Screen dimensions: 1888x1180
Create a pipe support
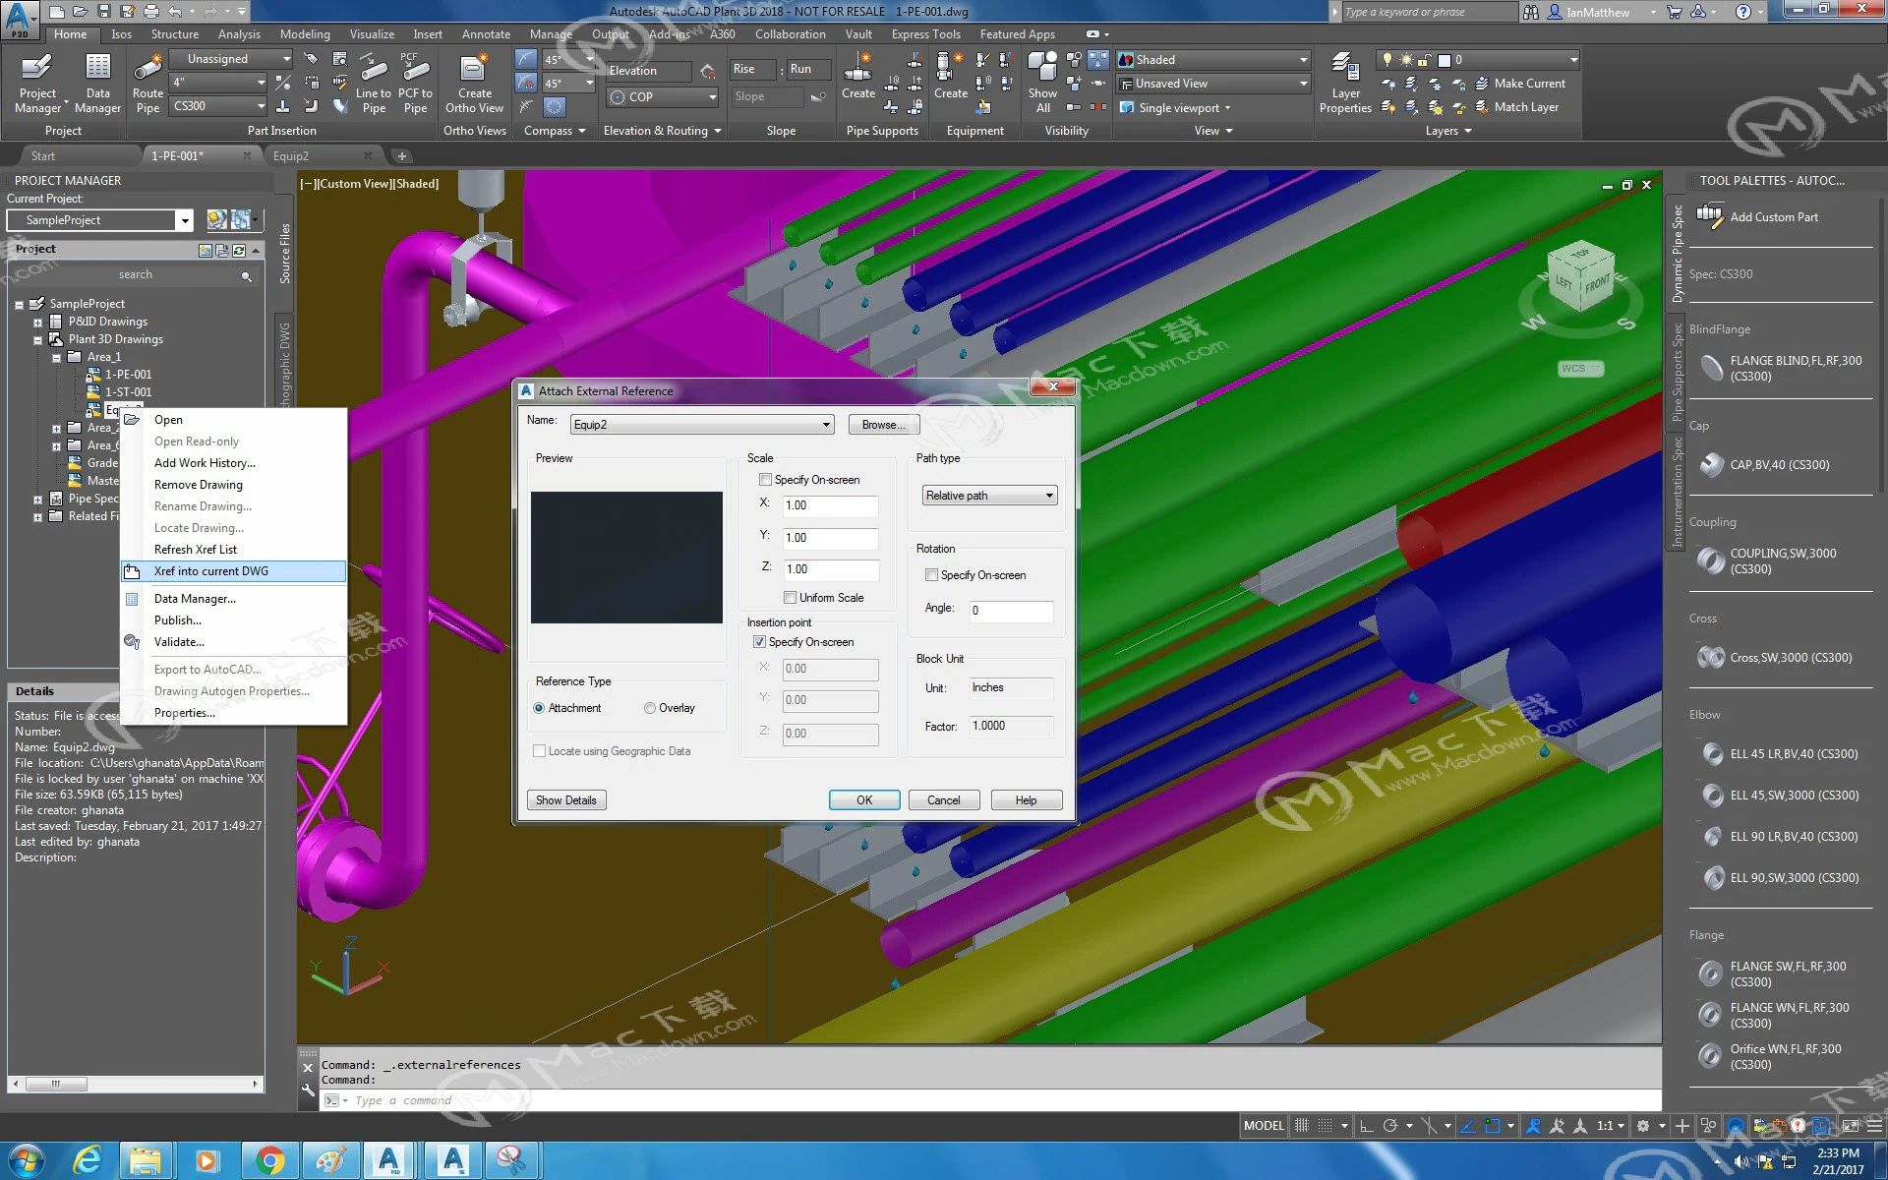857,77
